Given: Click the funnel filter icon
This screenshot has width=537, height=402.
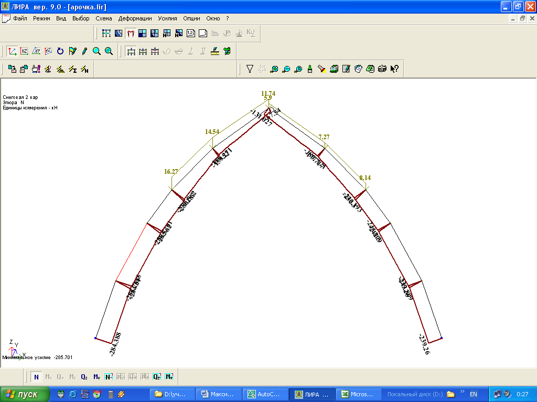Looking at the screenshot, I should [x=250, y=69].
